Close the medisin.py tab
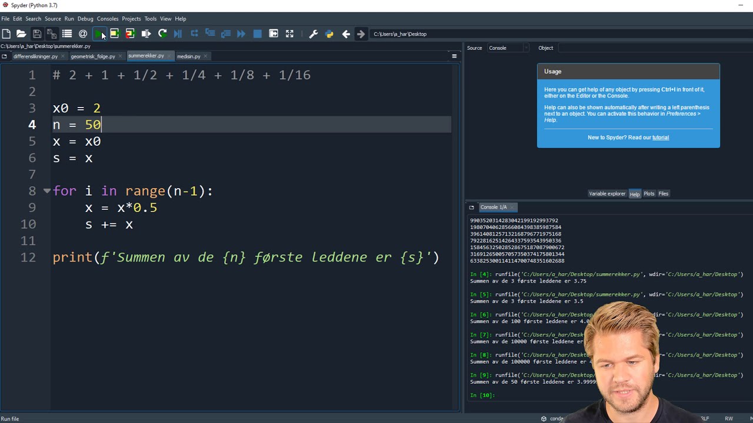Screen dimensions: 753x423 [x=205, y=56]
